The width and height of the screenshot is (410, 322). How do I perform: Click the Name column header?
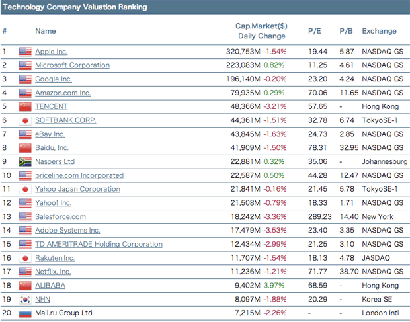(46, 31)
